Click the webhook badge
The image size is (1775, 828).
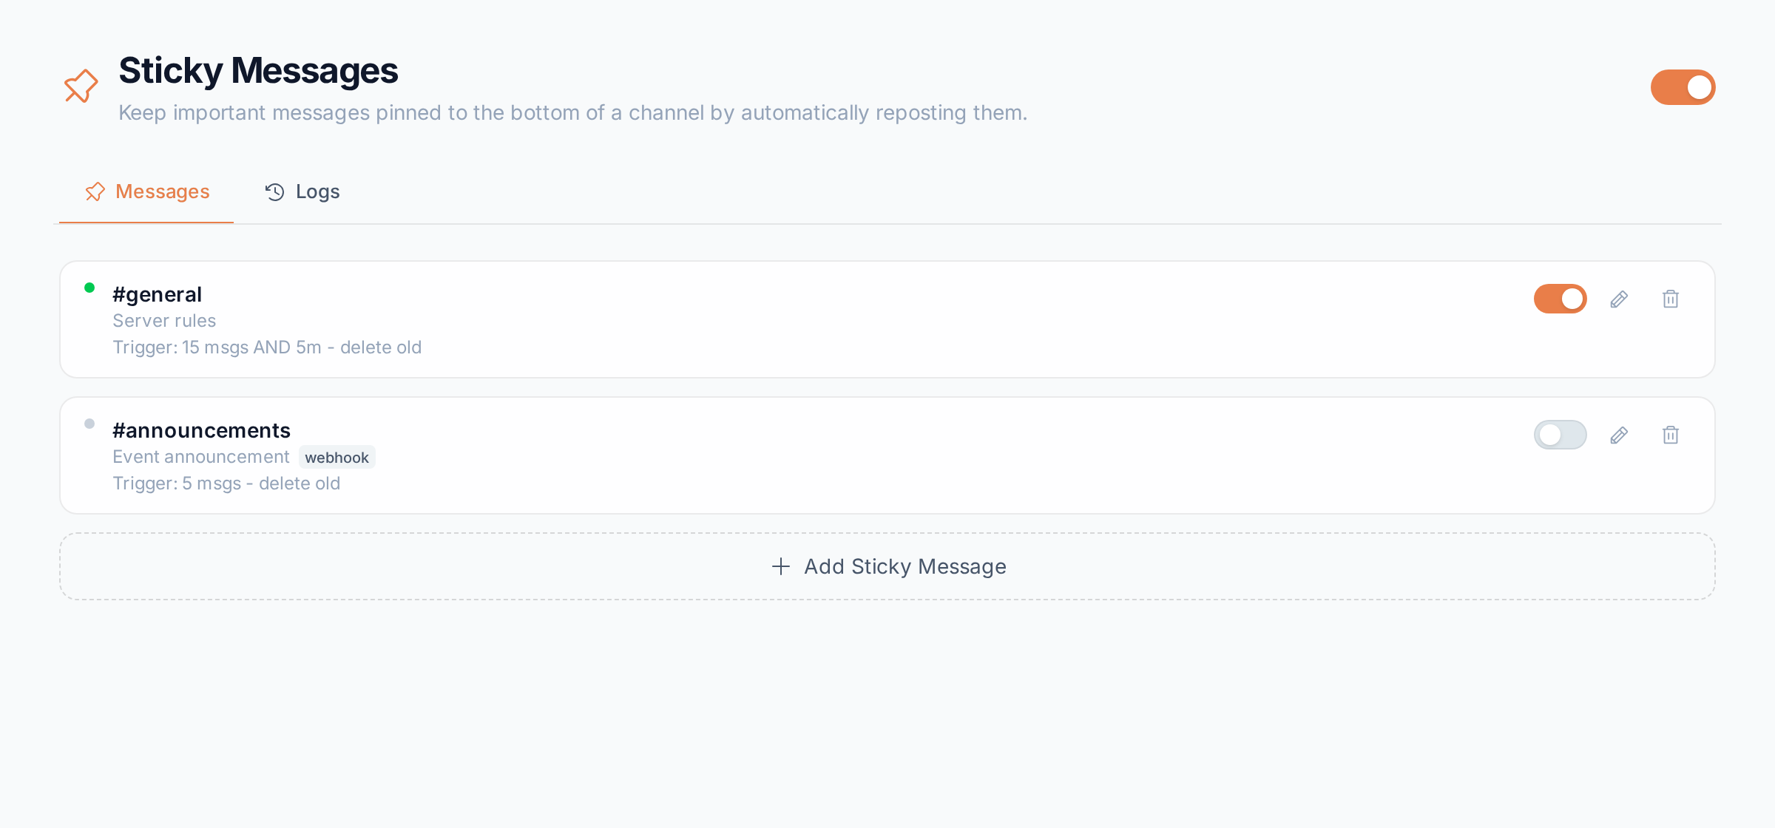click(337, 458)
